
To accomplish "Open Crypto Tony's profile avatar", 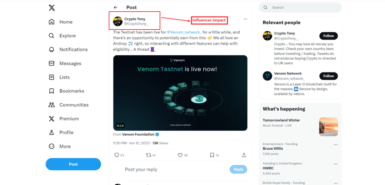I will click(x=118, y=21).
